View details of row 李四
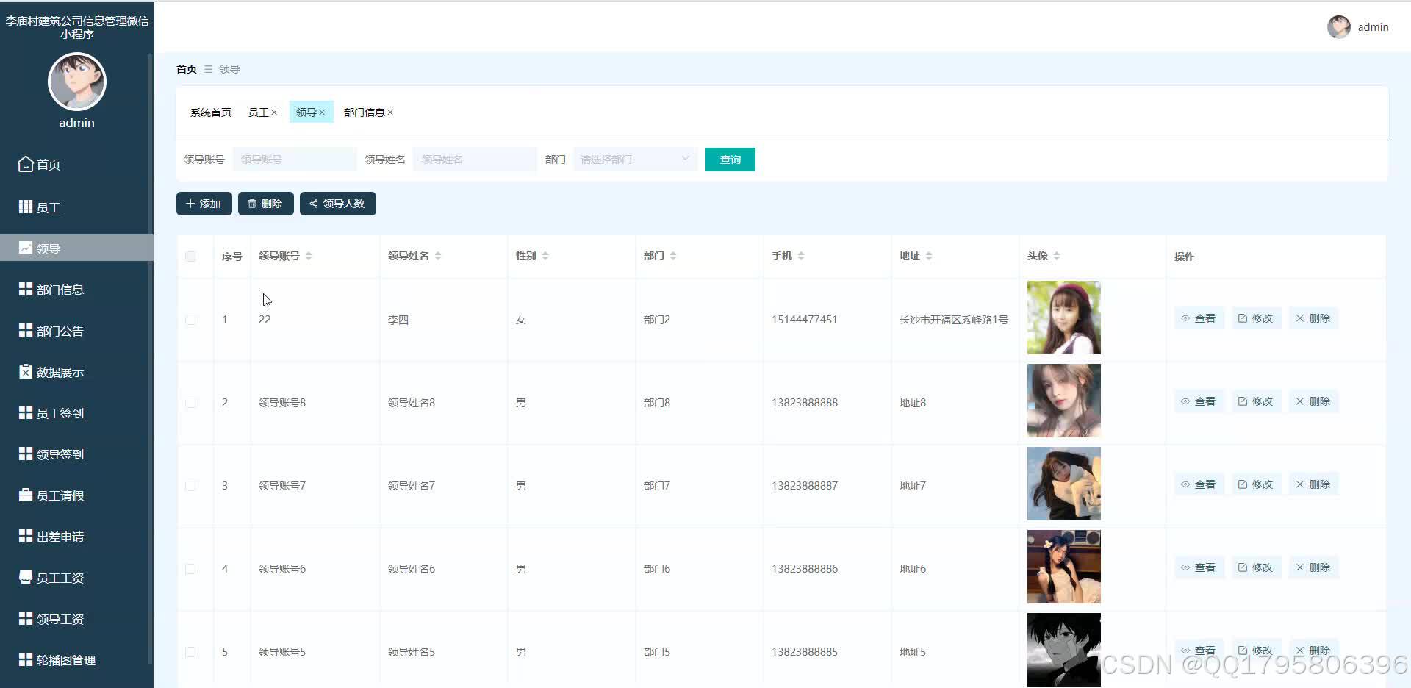The width and height of the screenshot is (1411, 688). 1199,318
